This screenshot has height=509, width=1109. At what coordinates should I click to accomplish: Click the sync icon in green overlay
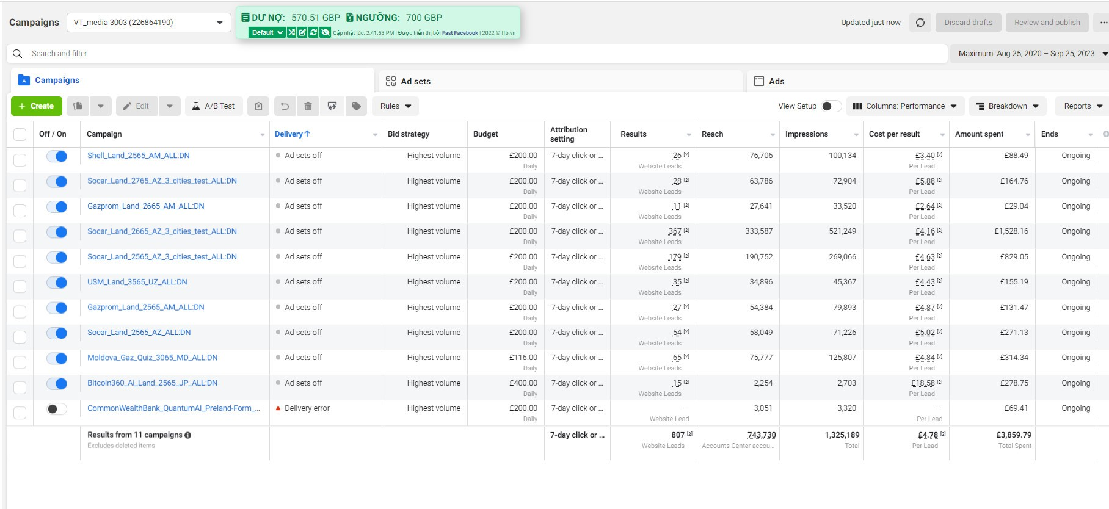(314, 32)
